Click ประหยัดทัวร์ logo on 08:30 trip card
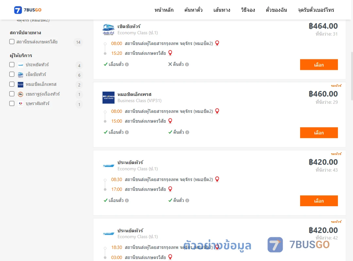This screenshot has width=353, height=261. coord(109,166)
